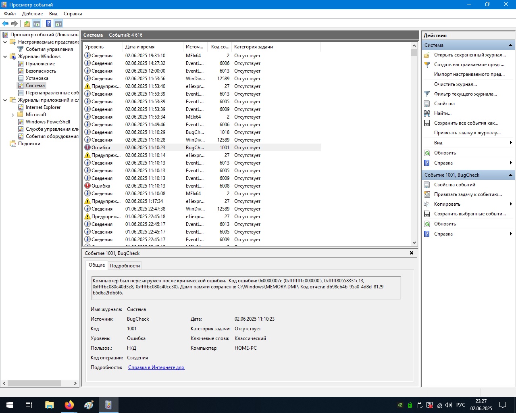Open Firefox from the taskbar

69,405
